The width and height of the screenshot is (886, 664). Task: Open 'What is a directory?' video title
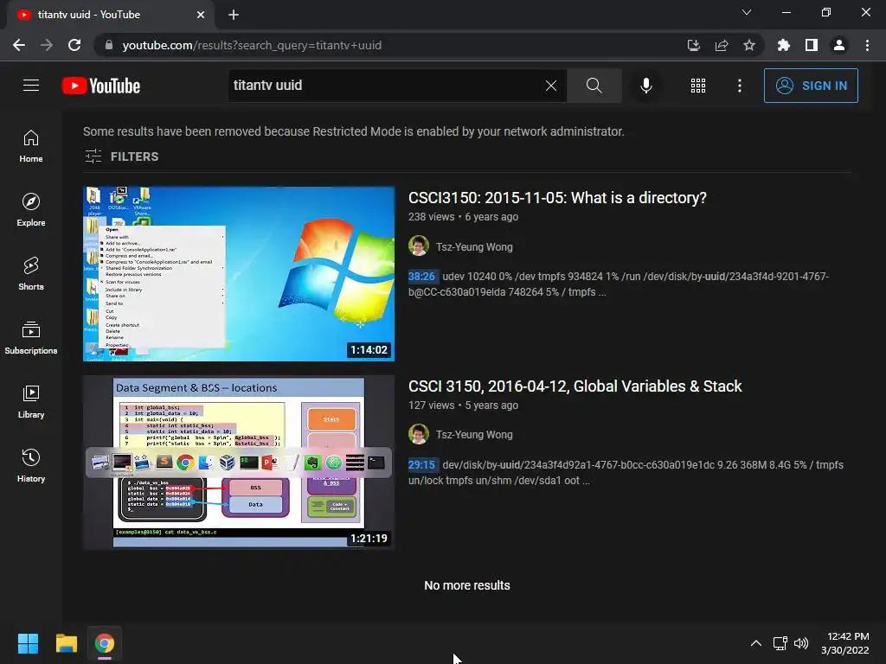click(557, 198)
